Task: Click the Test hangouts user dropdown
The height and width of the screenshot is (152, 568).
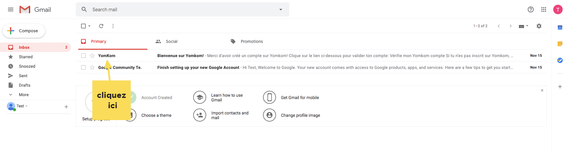Action: (x=22, y=106)
